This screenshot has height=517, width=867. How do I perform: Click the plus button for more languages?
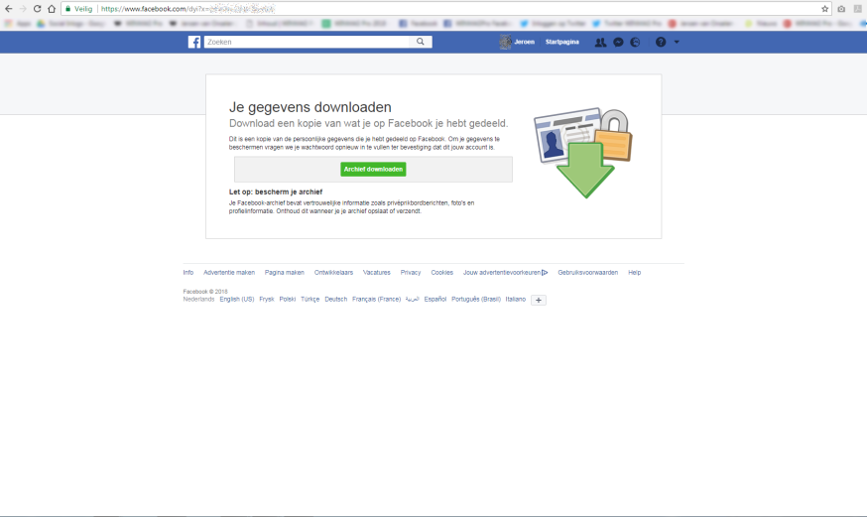click(539, 300)
